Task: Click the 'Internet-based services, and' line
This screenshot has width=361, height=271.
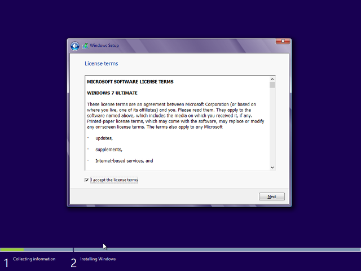Action: coord(124,161)
